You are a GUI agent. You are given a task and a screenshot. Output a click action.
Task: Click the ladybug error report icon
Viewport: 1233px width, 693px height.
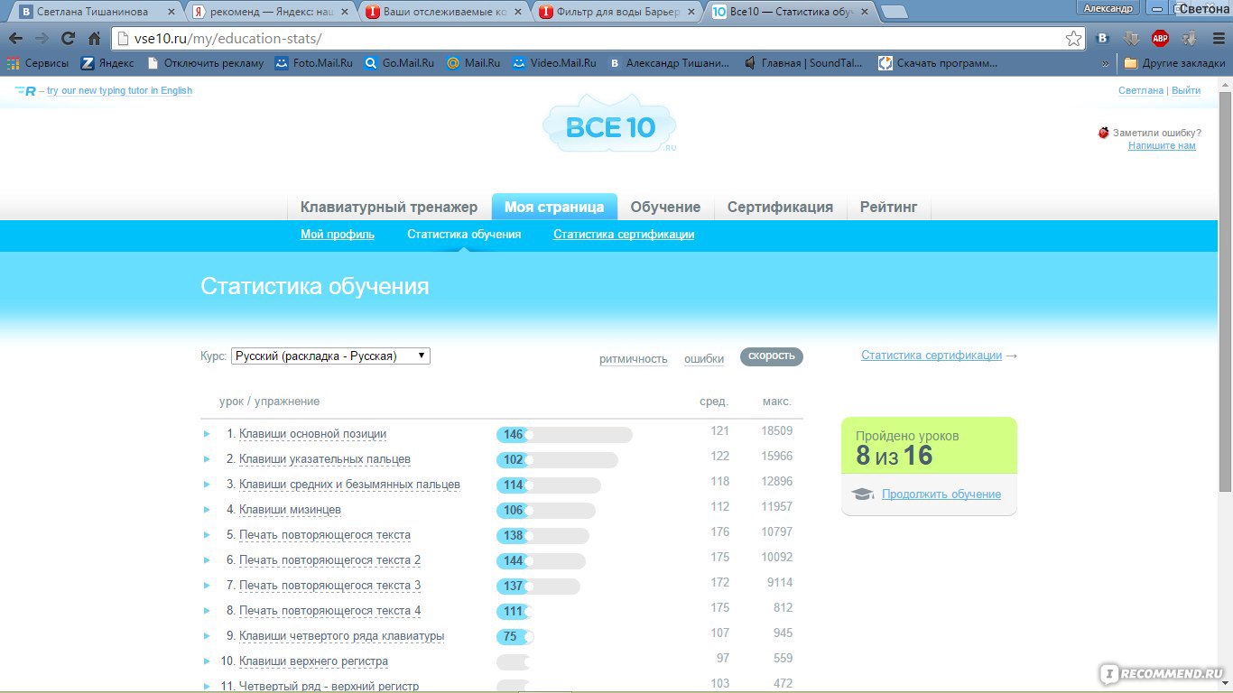click(x=1103, y=133)
